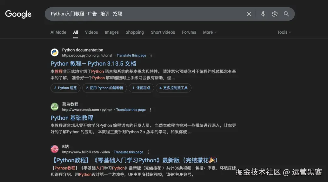Translate the runoob.com result page

[x=131, y=110]
